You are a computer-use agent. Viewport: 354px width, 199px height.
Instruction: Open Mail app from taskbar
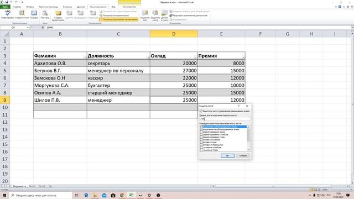point(104,195)
